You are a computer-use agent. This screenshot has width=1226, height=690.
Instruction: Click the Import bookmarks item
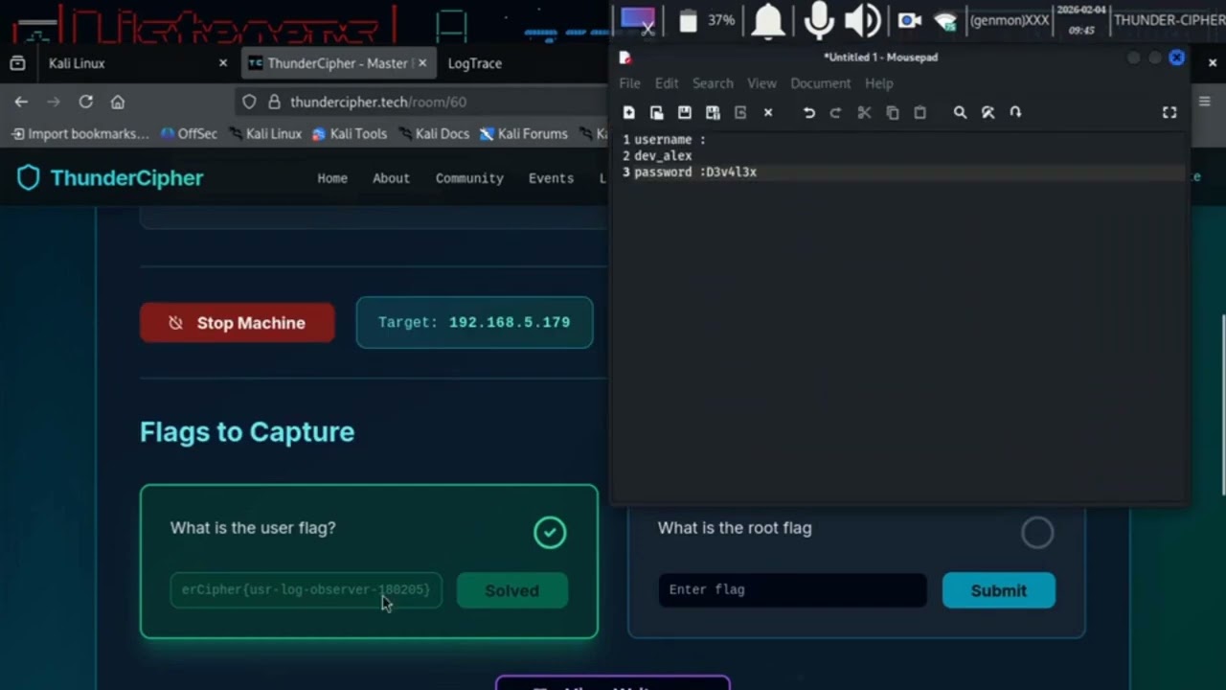click(80, 134)
